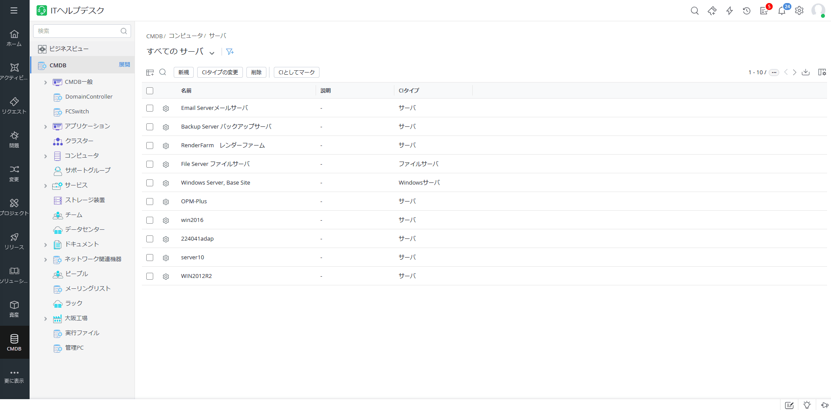Screen dimensions: 831x410
Task: Click the 新規 button
Action: pyautogui.click(x=184, y=72)
